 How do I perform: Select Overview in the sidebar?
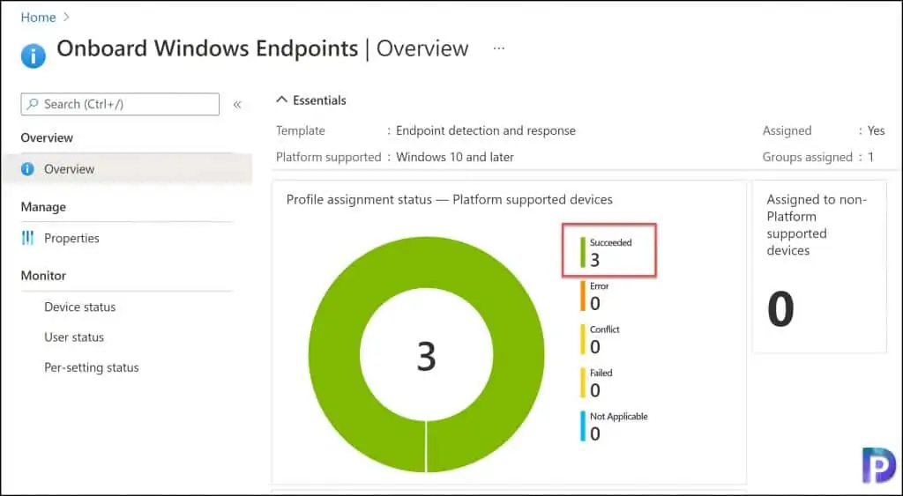(126, 169)
